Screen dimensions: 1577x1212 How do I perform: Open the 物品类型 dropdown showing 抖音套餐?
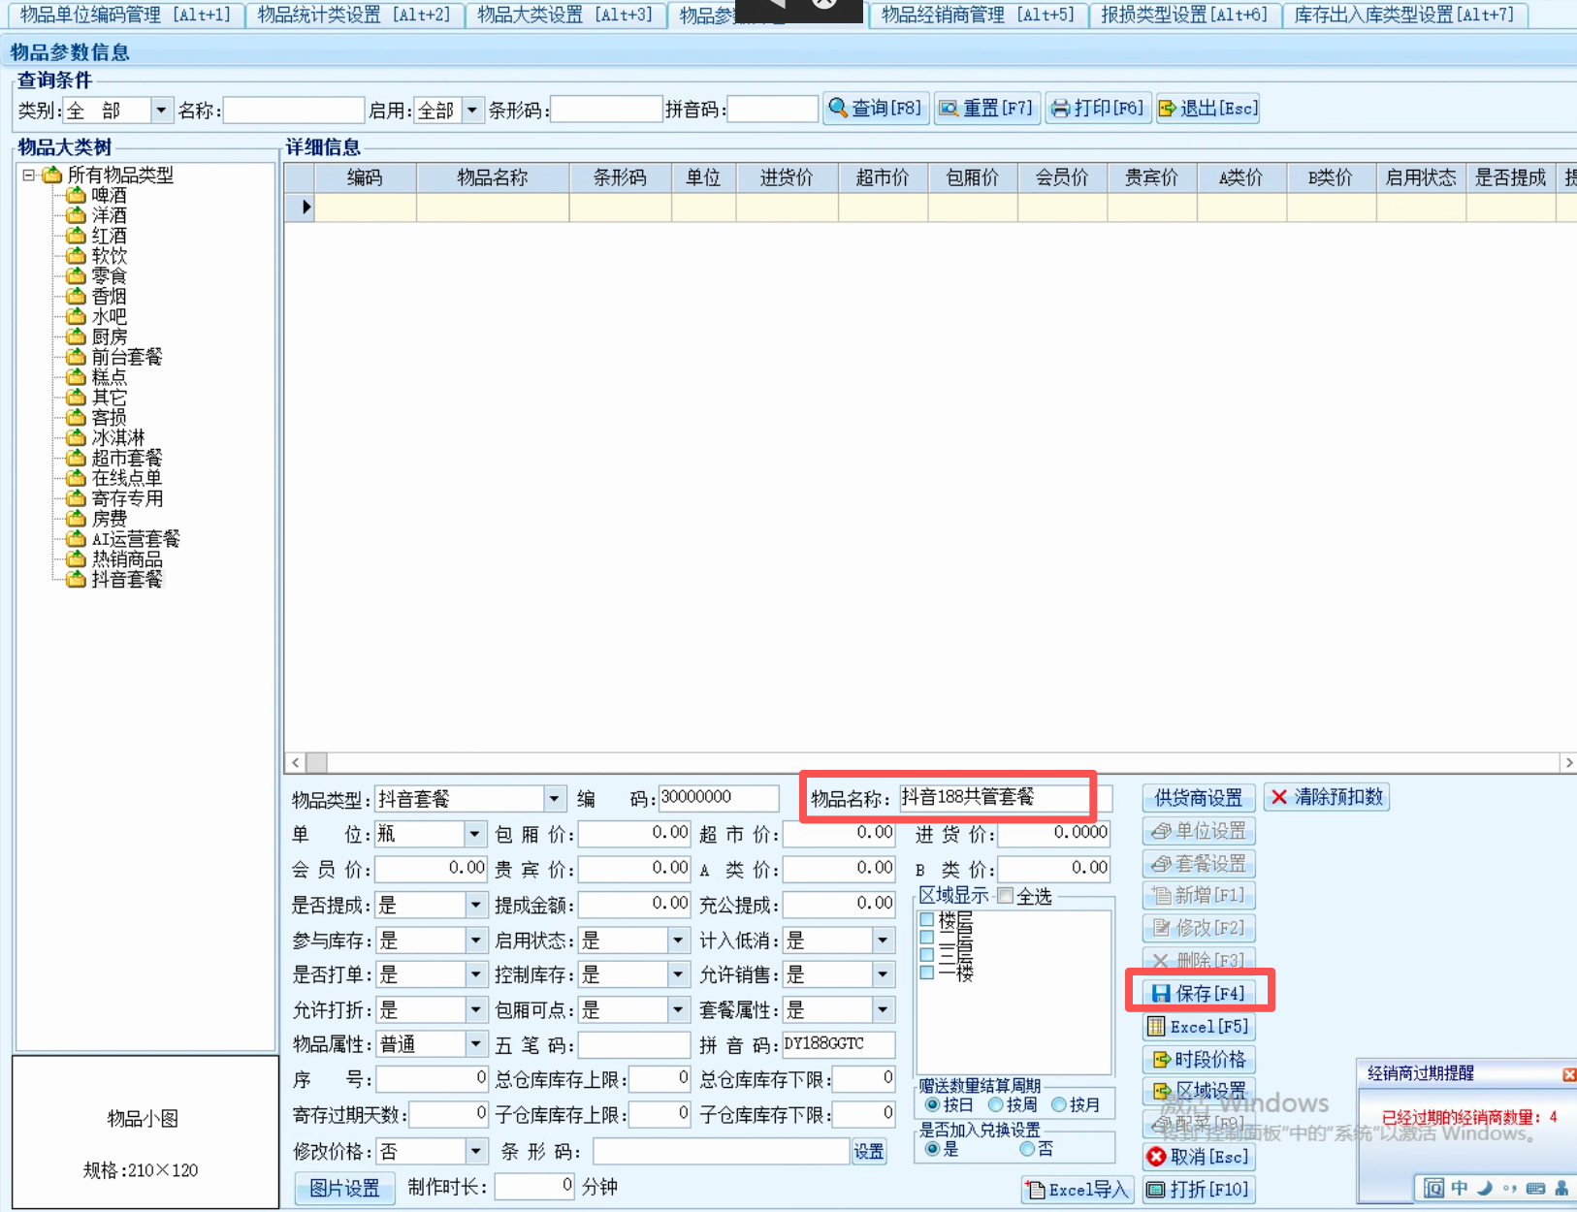[554, 799]
